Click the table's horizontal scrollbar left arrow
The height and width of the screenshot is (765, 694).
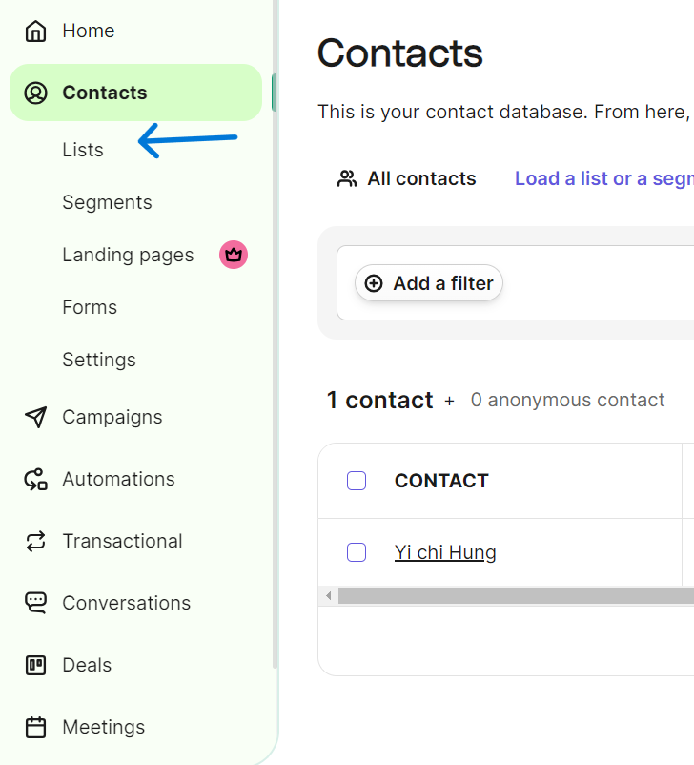pos(329,596)
